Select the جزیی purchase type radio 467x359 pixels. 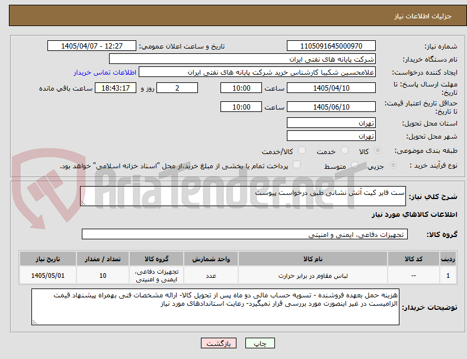pos(393,165)
